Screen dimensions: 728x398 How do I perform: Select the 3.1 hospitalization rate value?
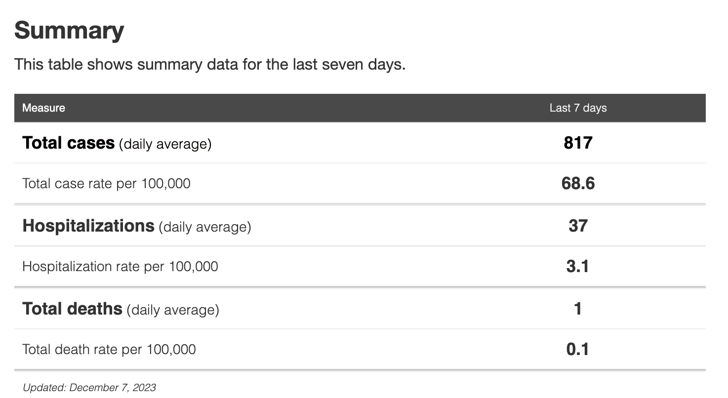click(x=578, y=267)
